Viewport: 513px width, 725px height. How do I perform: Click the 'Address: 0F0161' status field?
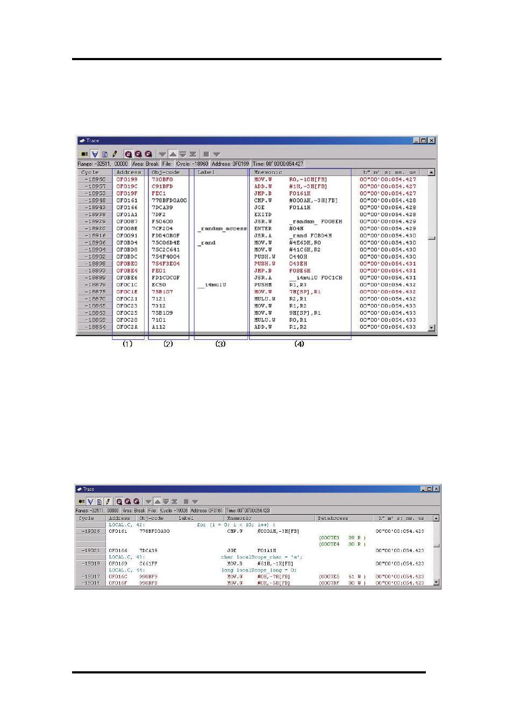point(206,511)
